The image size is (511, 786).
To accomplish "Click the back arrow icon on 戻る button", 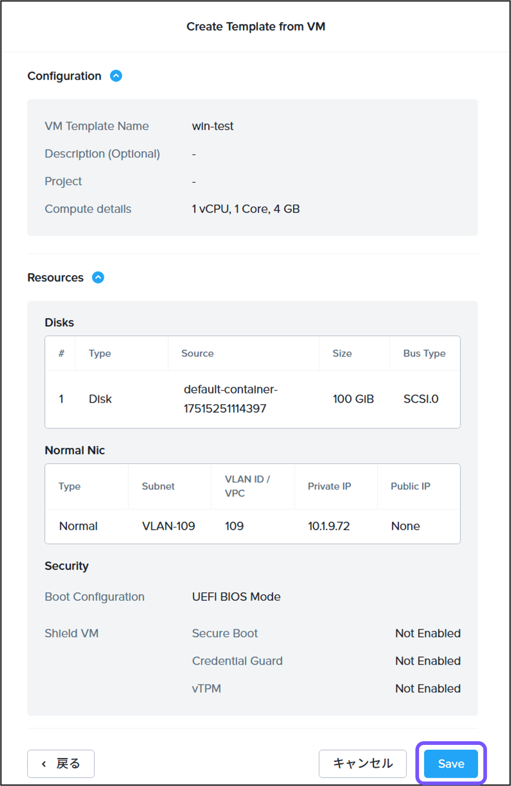I will [44, 763].
